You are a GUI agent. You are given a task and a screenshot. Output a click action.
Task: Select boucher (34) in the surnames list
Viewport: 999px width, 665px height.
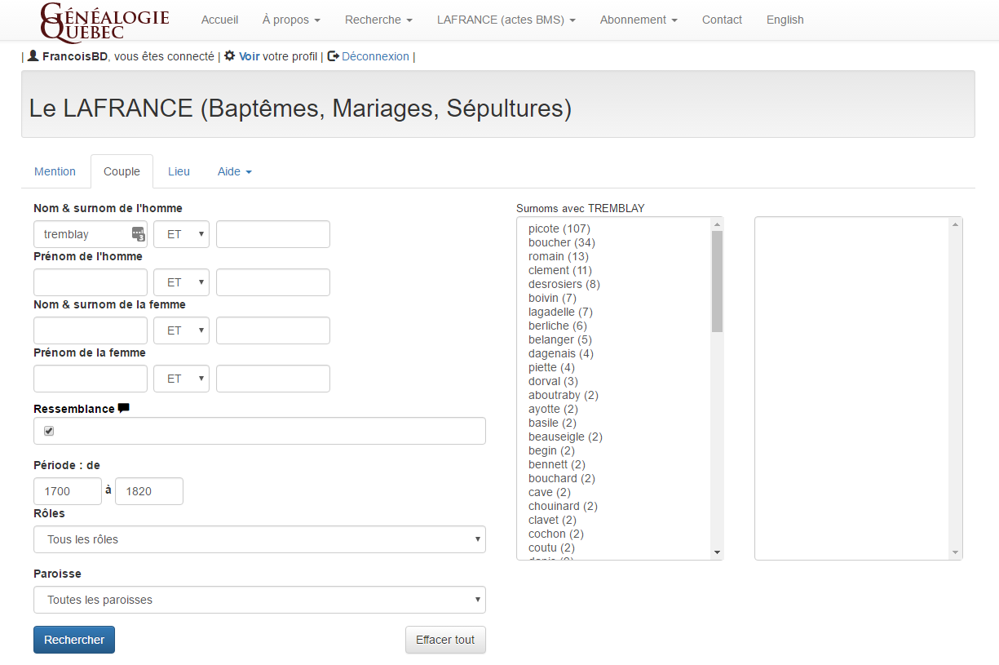pos(562,242)
